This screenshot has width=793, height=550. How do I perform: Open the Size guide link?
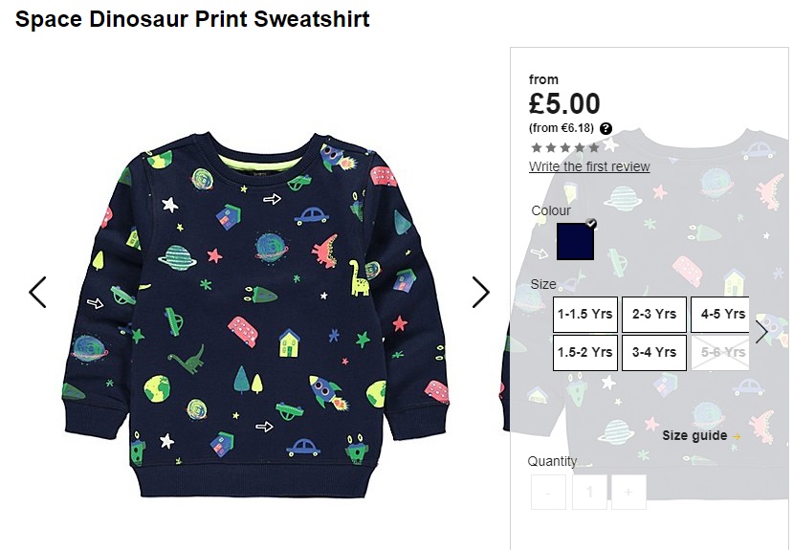(694, 436)
